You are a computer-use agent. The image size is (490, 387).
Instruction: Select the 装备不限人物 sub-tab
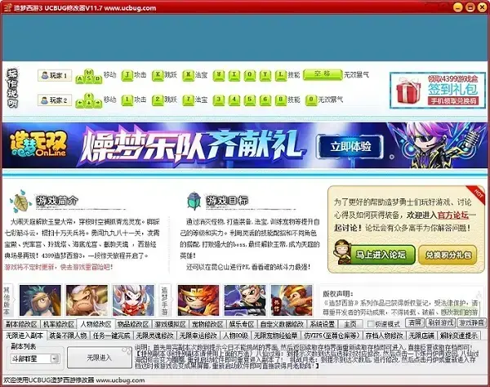click(x=68, y=336)
